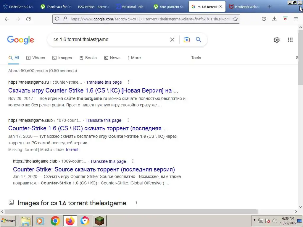Go back to the previous page

click(7, 19)
